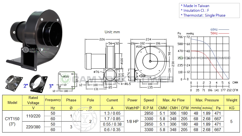Select the 'R3.5' radius annotation
The image size is (242, 136).
click(66, 77)
